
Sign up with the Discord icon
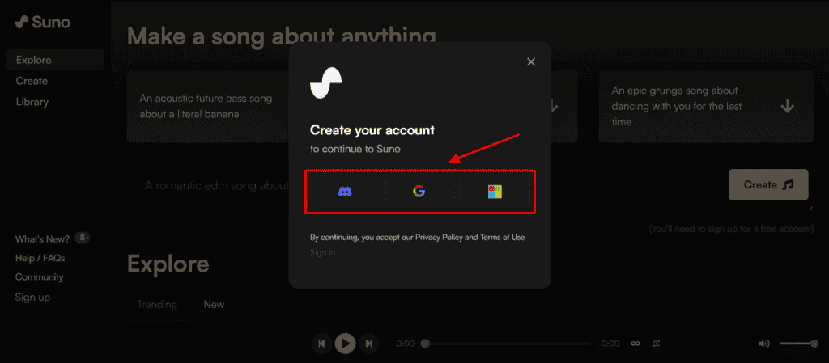[x=345, y=192]
